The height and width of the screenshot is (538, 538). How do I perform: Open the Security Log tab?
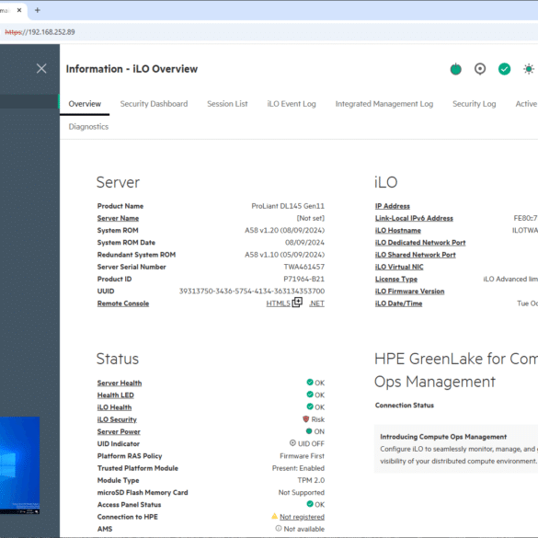pos(475,104)
